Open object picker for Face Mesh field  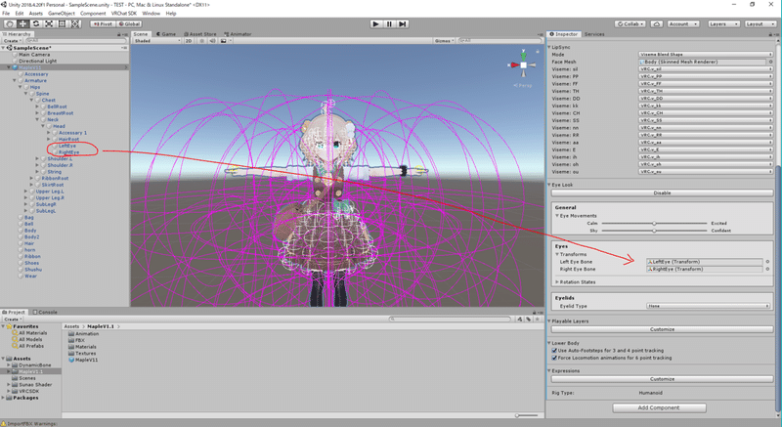pos(771,62)
